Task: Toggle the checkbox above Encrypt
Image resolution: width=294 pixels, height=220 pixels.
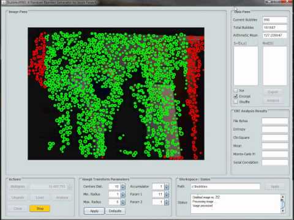Action: tap(236, 90)
